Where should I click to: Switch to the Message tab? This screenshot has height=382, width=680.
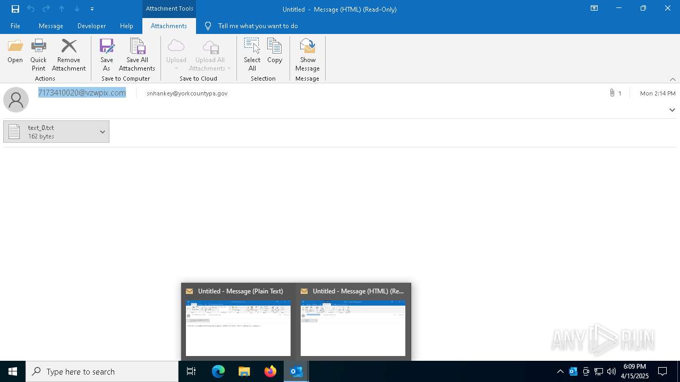point(51,26)
